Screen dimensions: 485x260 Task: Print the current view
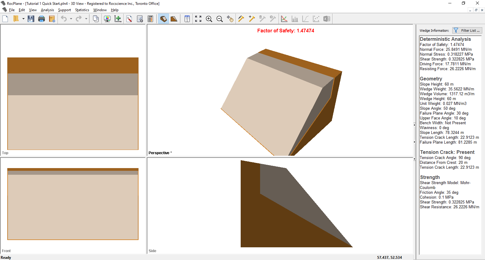[42, 19]
